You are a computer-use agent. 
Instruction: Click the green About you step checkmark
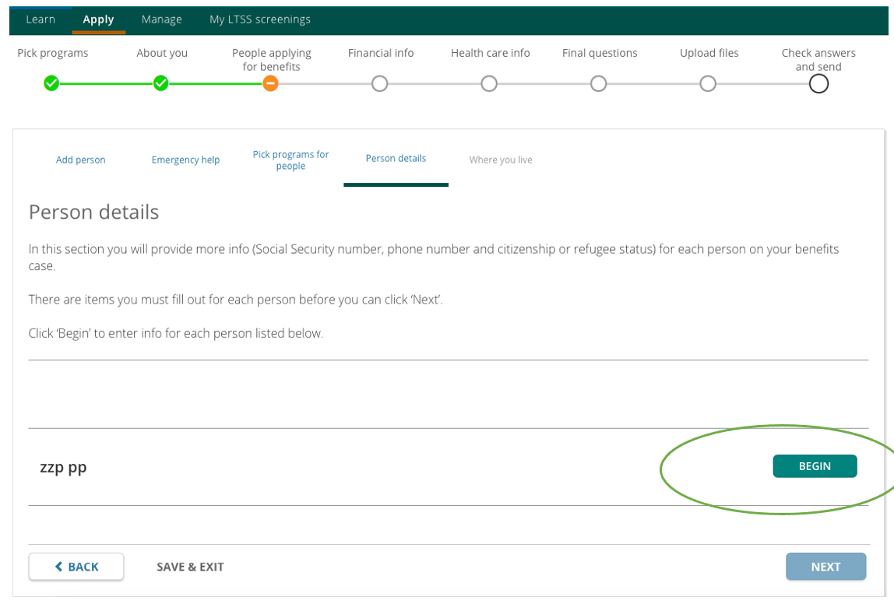pyautogui.click(x=160, y=84)
